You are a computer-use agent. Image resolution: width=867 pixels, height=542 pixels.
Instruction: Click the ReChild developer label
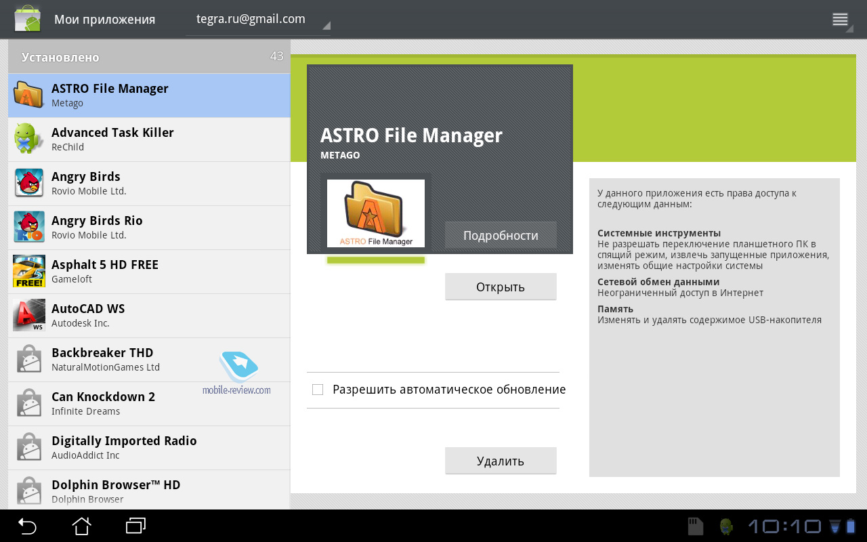pyautogui.click(x=68, y=147)
